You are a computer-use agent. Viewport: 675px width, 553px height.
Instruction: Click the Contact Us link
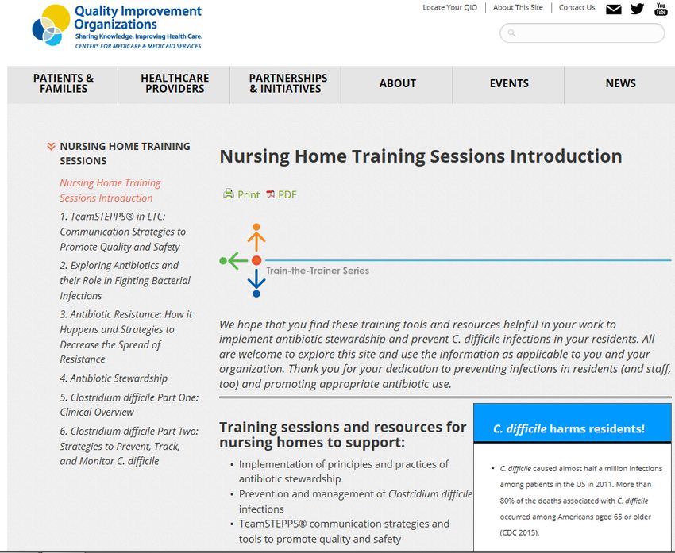point(577,7)
